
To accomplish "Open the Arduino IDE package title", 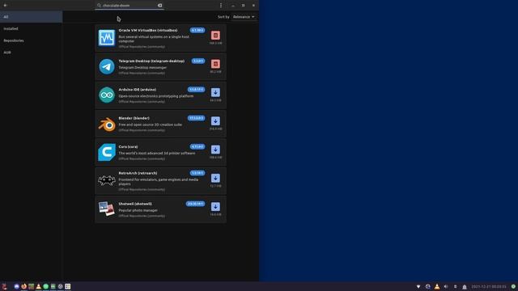I will pos(137,90).
